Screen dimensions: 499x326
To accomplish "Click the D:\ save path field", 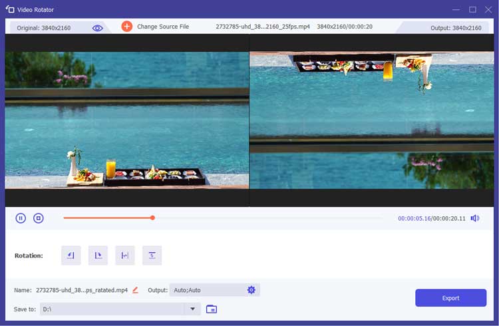I will (x=112, y=309).
